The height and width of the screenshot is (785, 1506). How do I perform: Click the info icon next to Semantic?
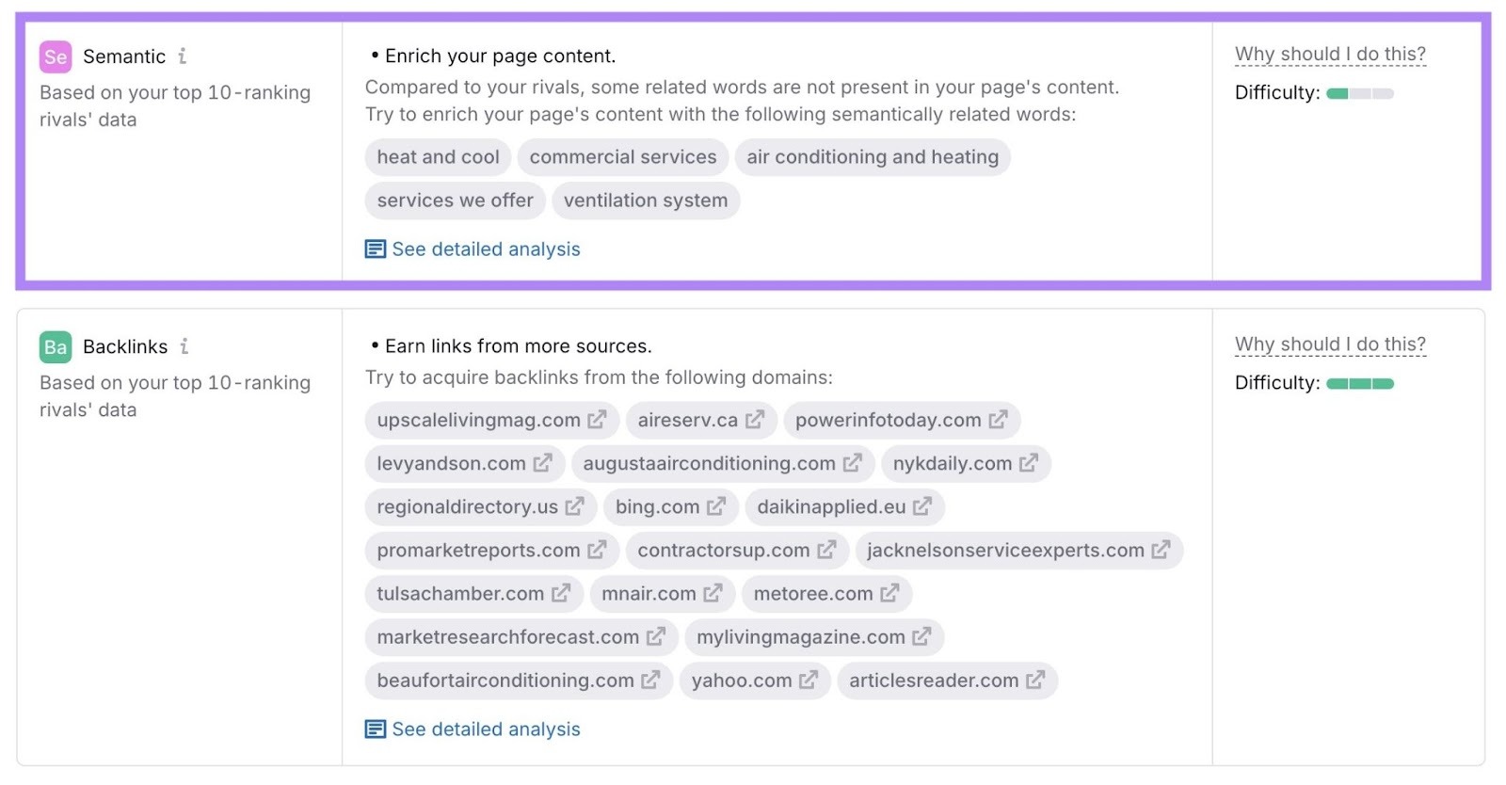point(182,56)
